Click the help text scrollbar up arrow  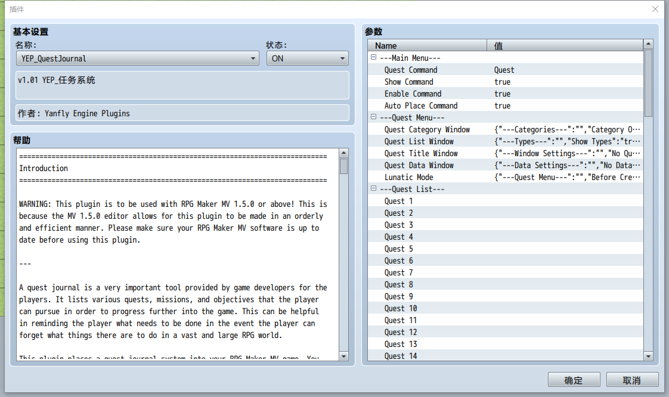click(x=343, y=153)
